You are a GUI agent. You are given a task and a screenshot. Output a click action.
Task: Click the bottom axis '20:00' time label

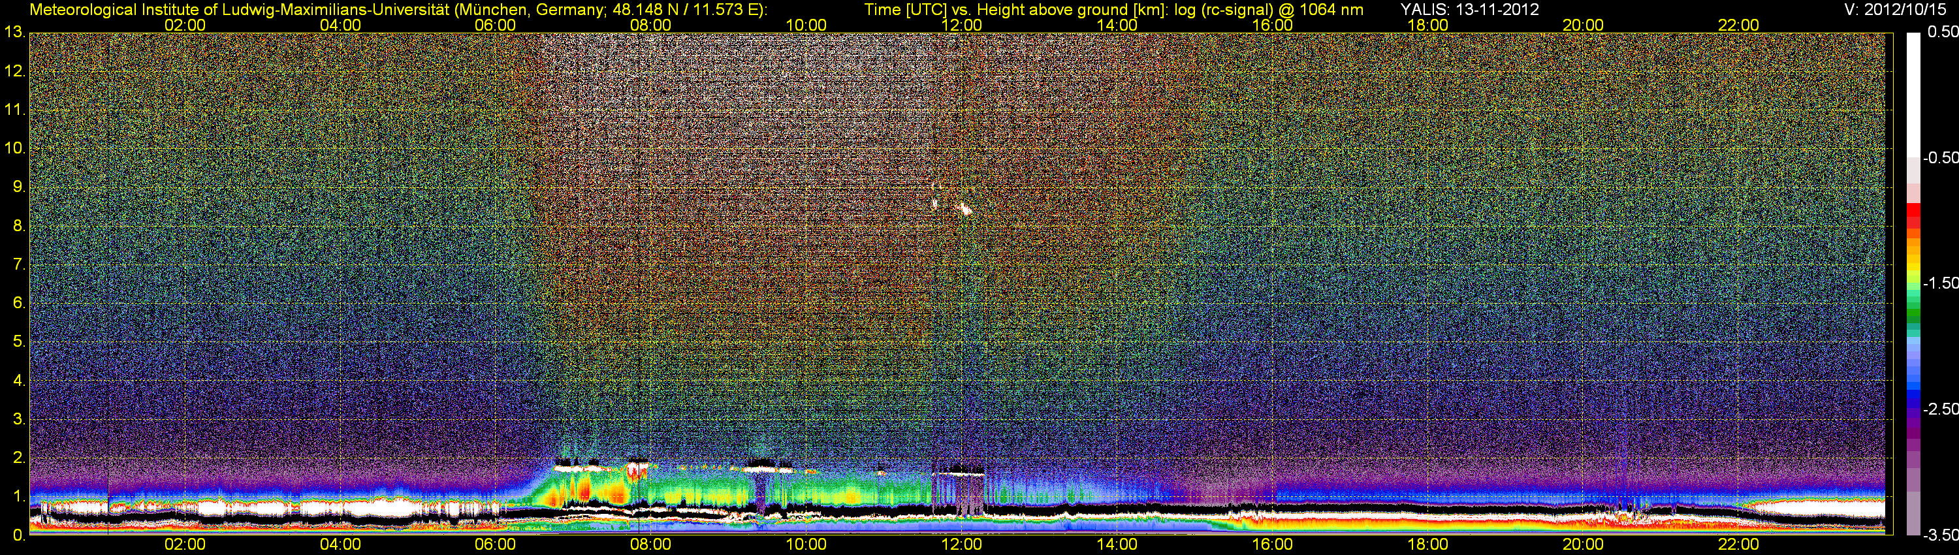[1583, 545]
